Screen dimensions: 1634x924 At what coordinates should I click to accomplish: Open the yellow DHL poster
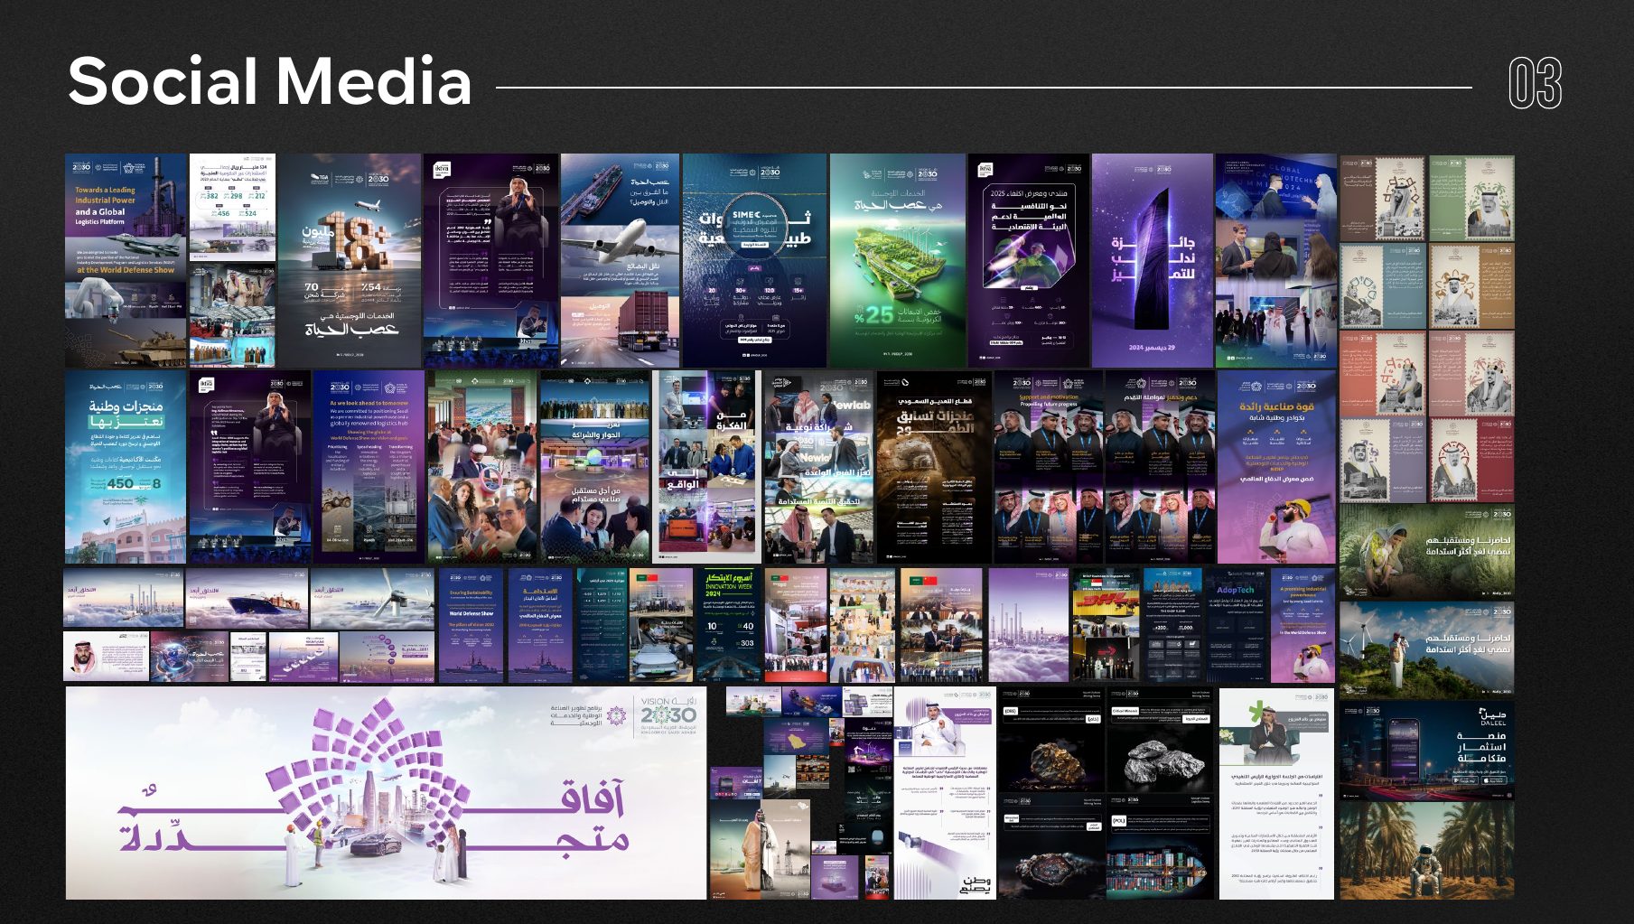1106,625
